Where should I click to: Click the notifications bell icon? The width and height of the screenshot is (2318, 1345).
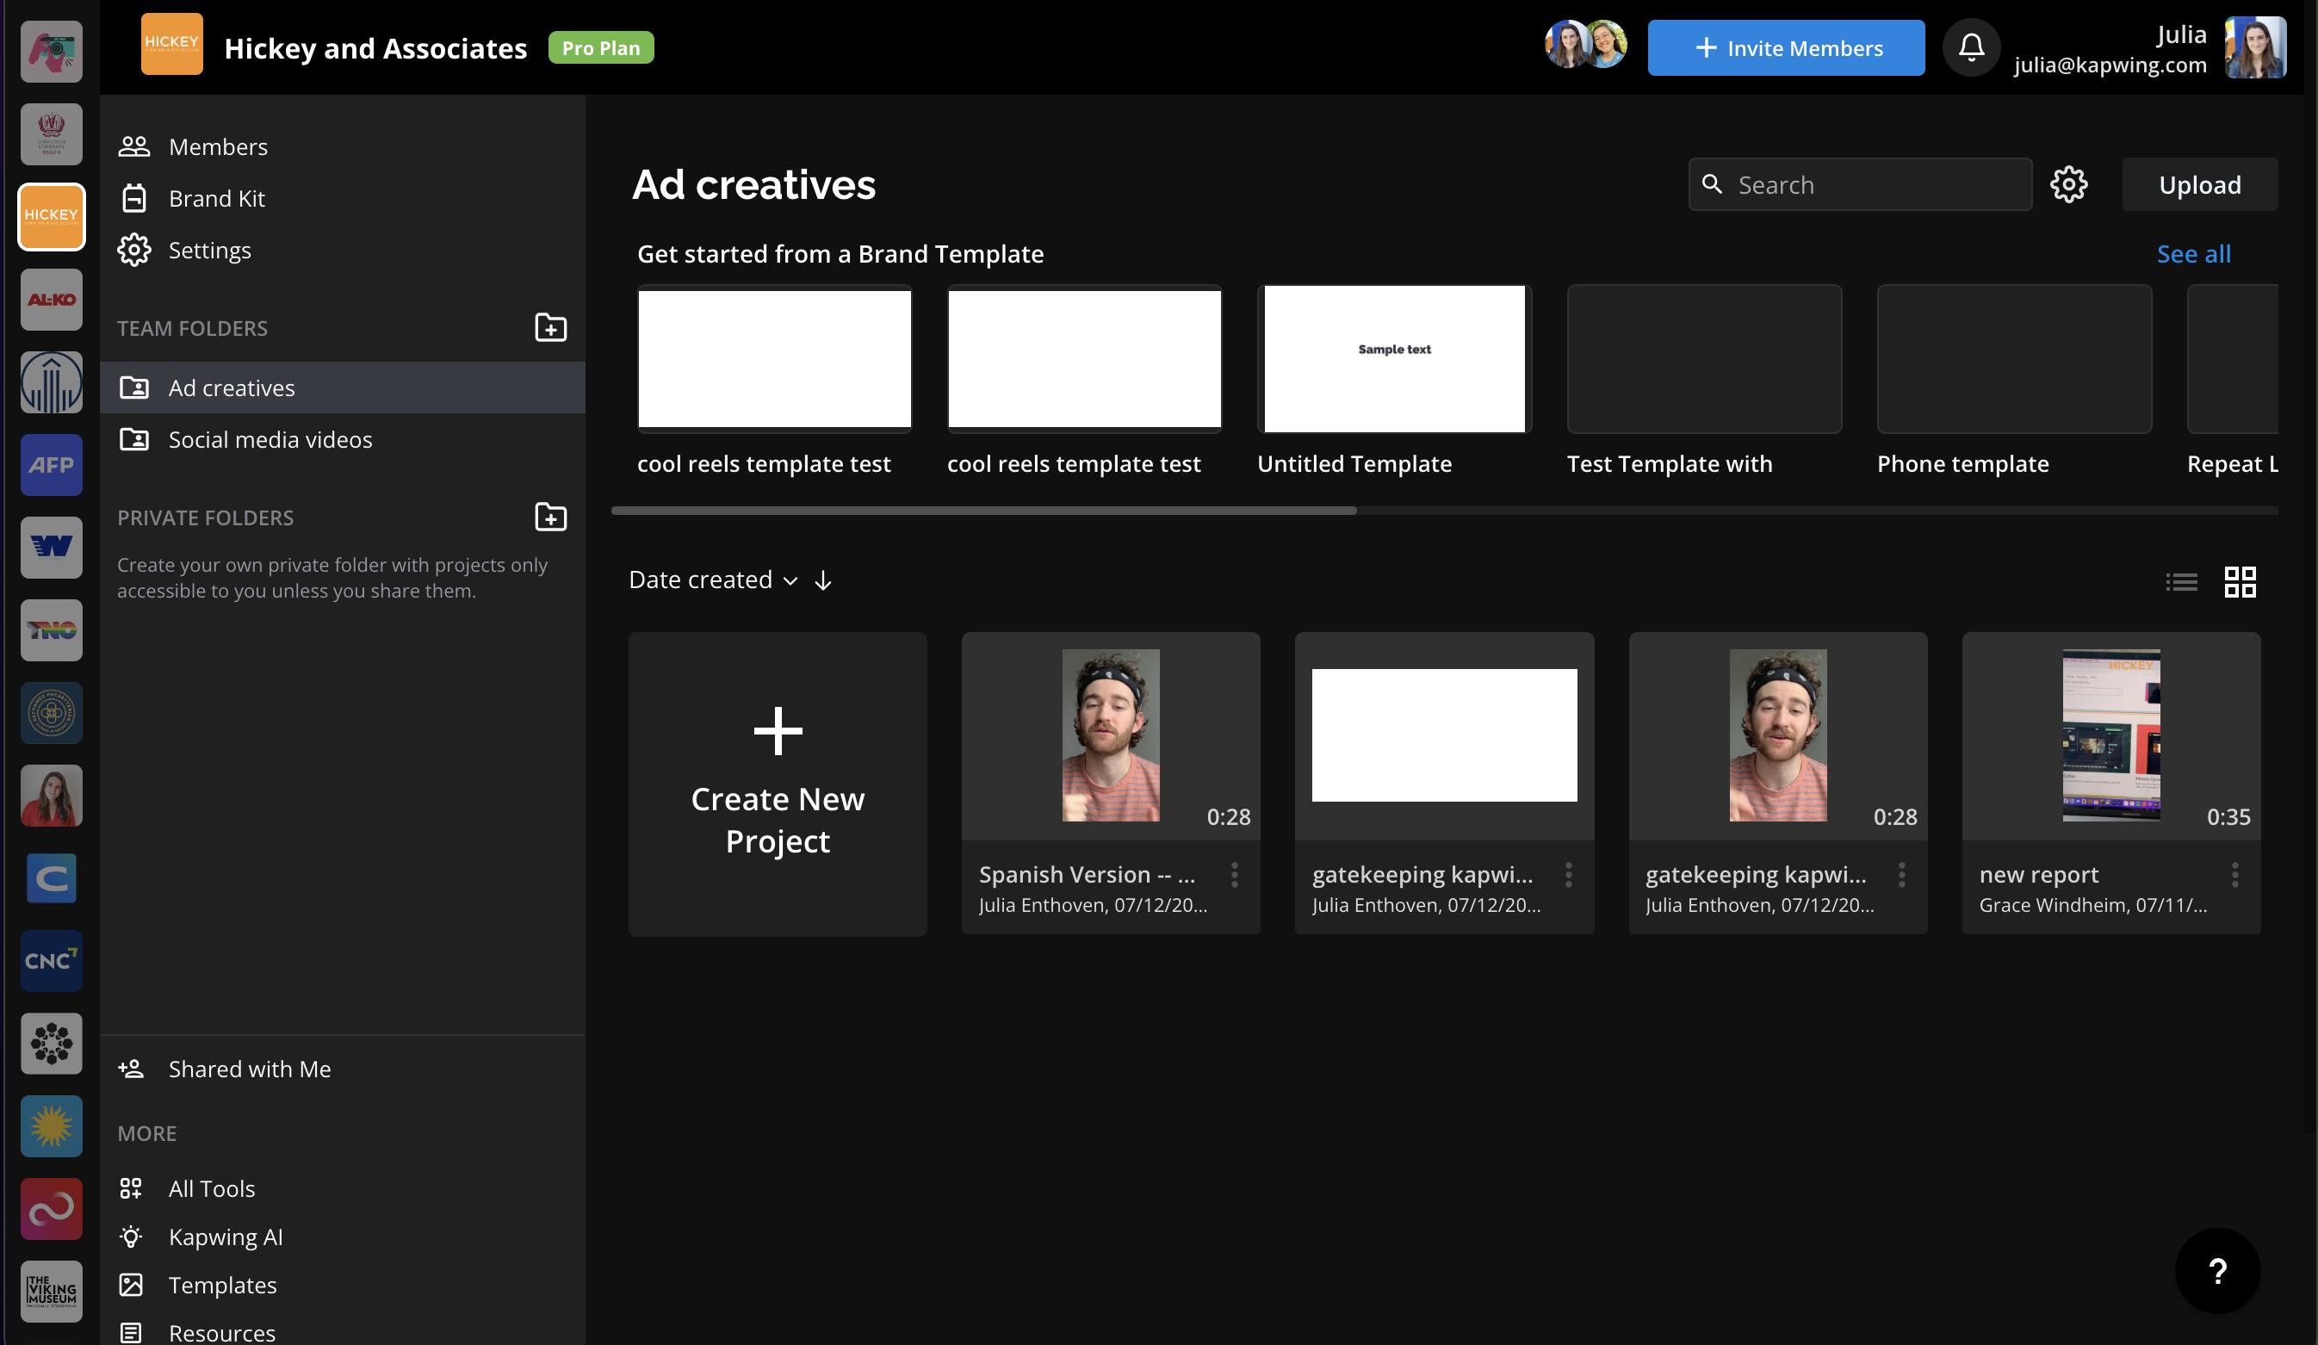point(1970,48)
